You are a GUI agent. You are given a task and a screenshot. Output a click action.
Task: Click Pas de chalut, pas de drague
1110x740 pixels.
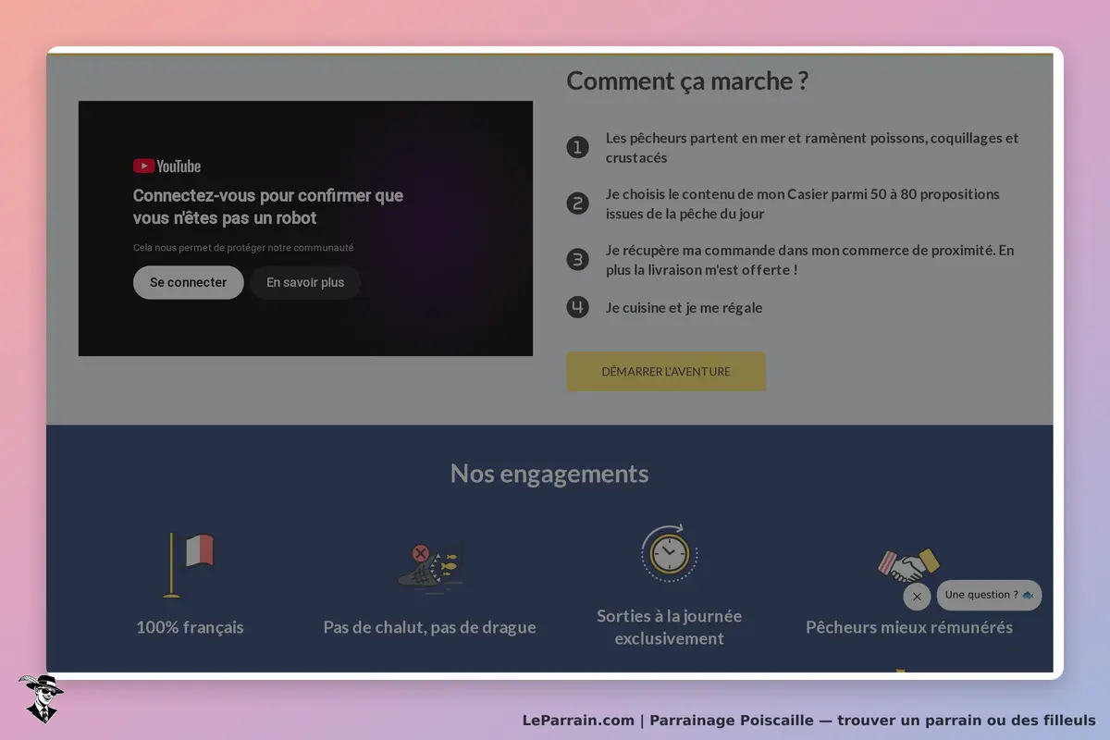(429, 627)
